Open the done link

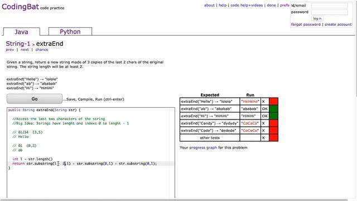click(271, 5)
